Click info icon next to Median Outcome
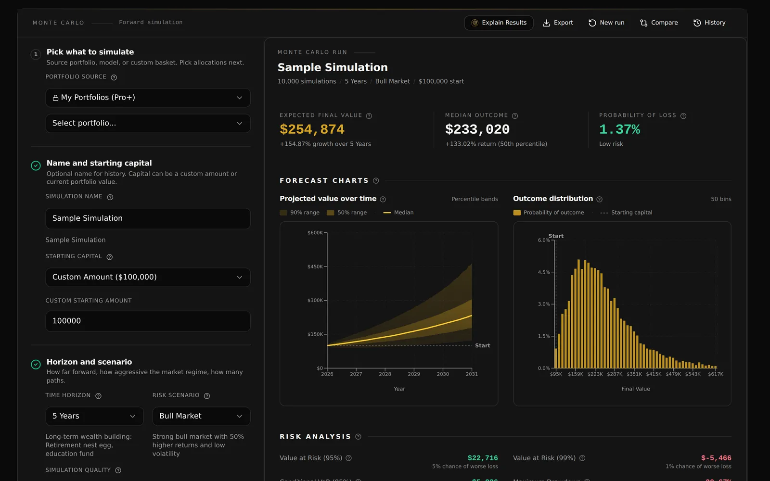Viewport: 770px width, 481px height. 515,116
